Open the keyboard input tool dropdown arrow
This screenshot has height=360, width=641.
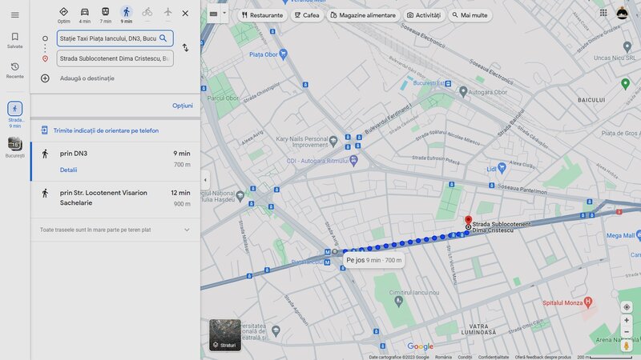224,13
